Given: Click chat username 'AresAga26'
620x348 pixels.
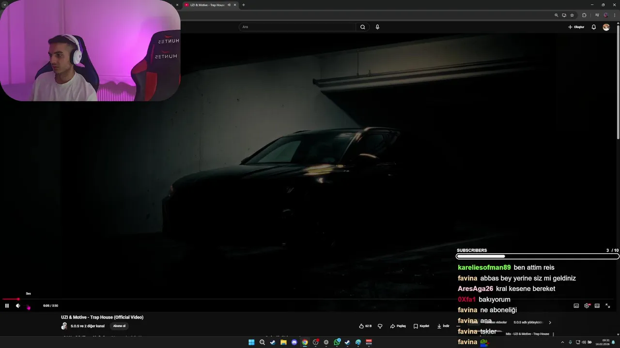Looking at the screenshot, I should (475, 289).
